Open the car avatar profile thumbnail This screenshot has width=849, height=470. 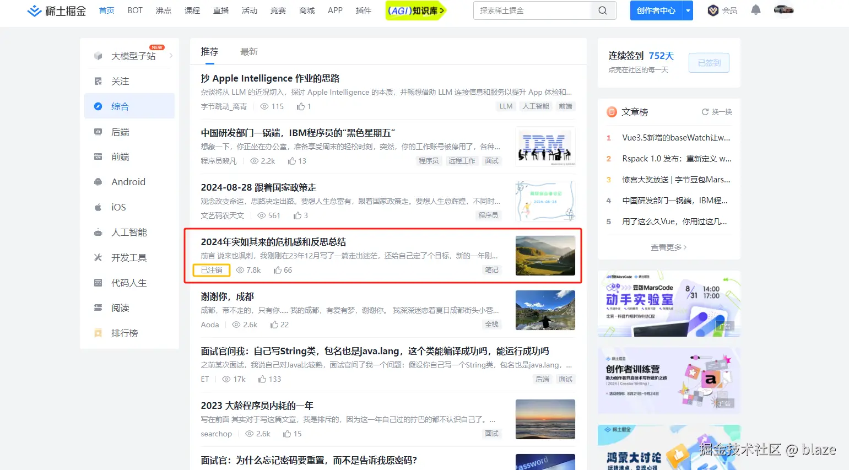tap(783, 10)
